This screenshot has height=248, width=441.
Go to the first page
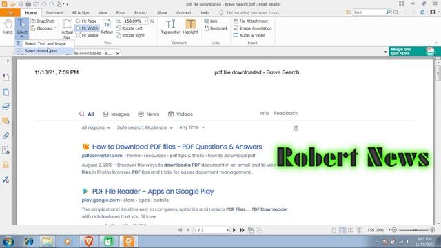click(181, 230)
